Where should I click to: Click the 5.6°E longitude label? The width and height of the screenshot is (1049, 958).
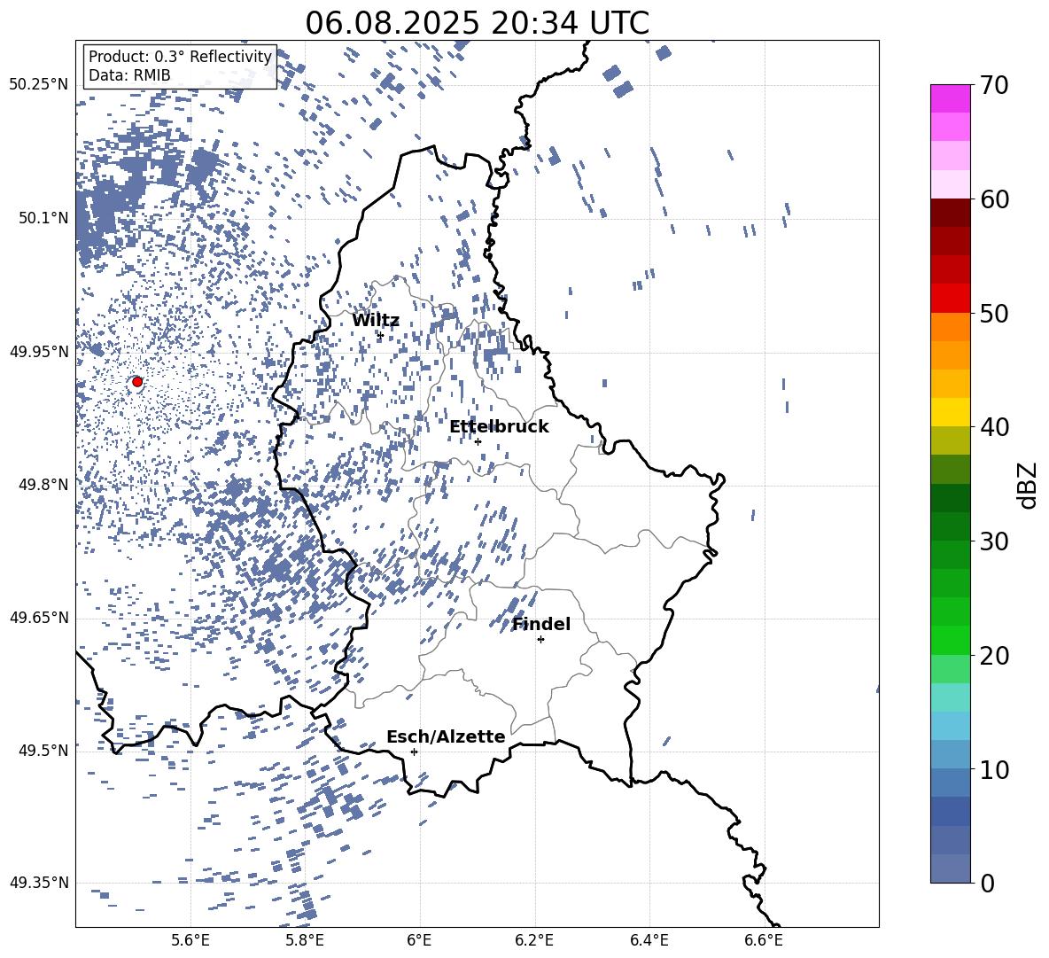190,940
